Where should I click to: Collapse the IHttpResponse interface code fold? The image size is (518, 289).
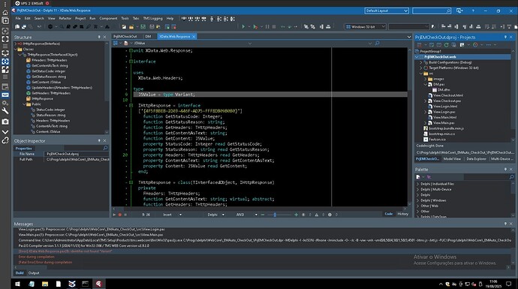coord(131,106)
